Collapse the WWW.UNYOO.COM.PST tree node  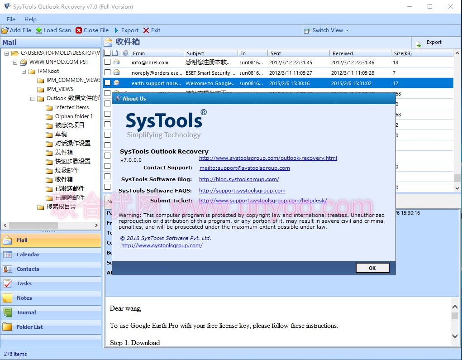click(15, 62)
